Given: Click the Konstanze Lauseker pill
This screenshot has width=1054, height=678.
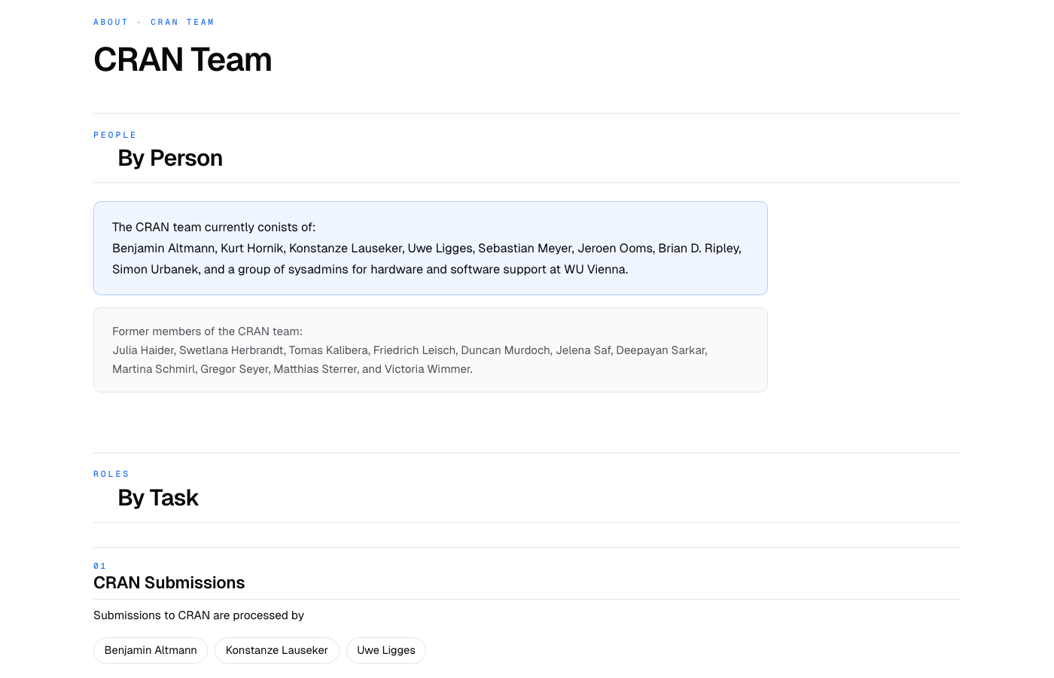Looking at the screenshot, I should pos(277,650).
